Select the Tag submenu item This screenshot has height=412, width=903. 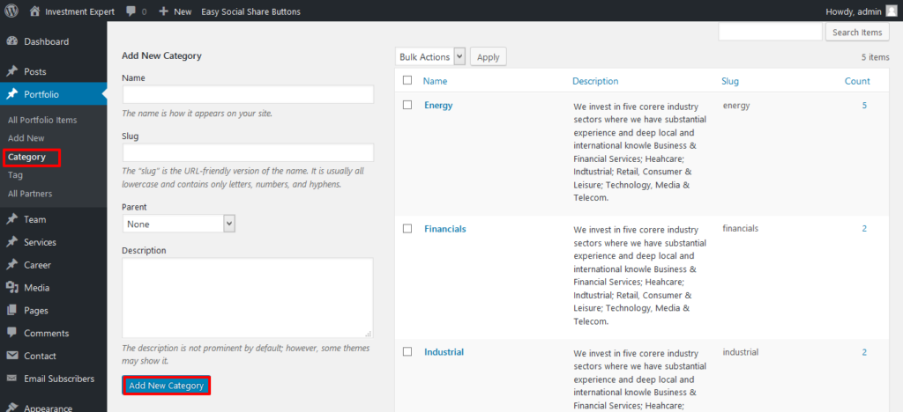[16, 174]
